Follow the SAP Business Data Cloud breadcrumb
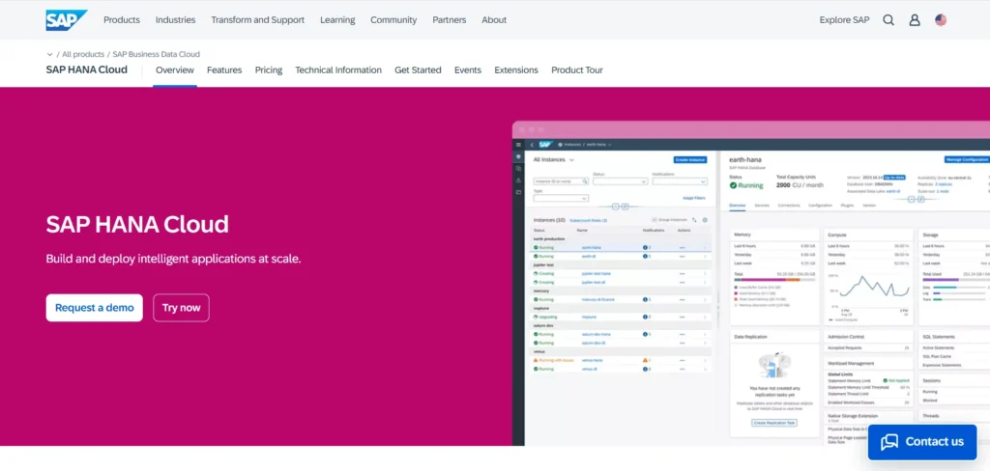 [156, 54]
